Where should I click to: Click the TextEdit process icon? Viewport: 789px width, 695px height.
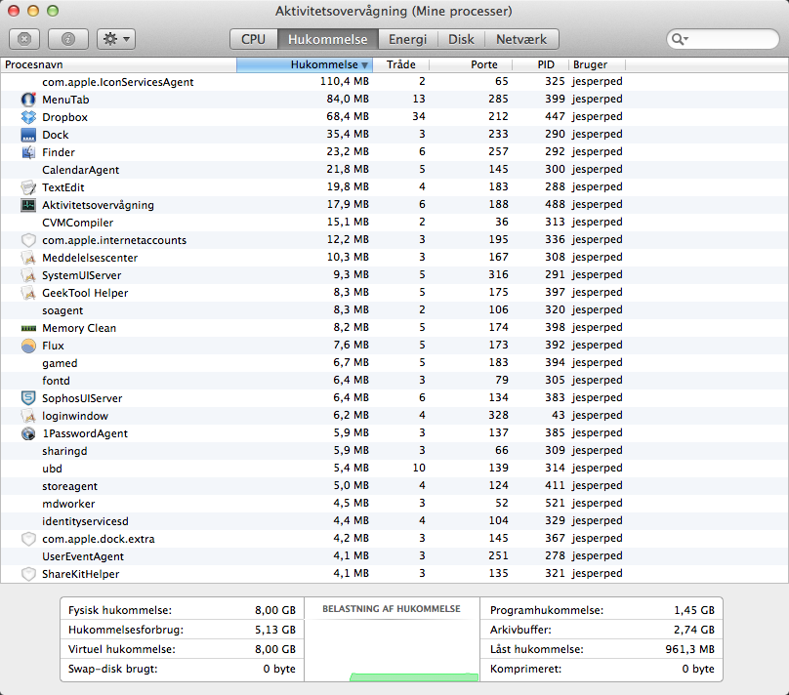pos(28,187)
